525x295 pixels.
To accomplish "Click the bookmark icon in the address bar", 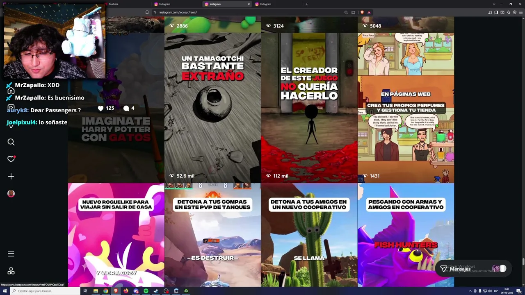I will (147, 12).
